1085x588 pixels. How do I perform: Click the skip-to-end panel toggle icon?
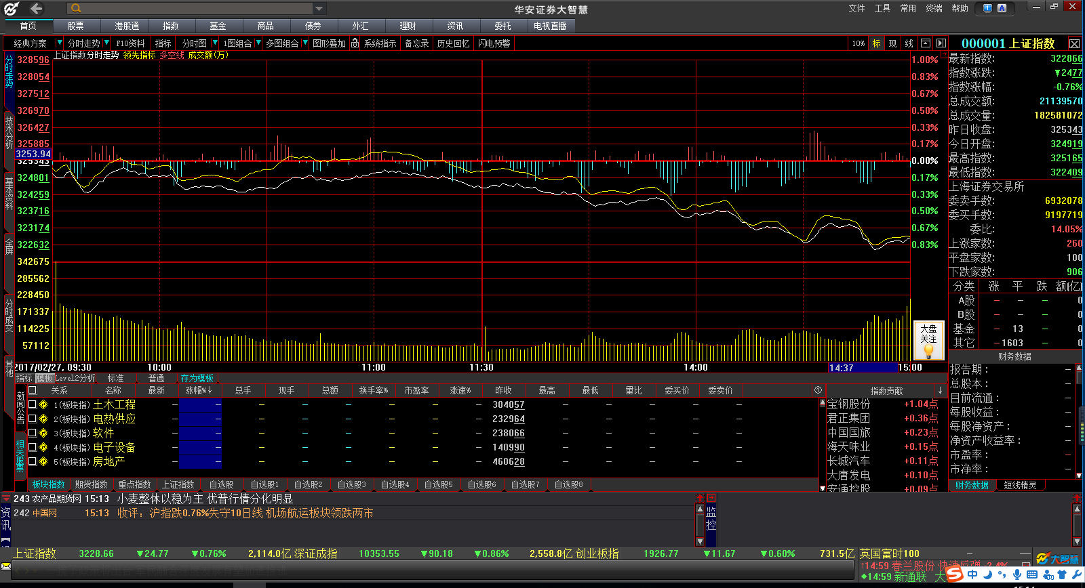(x=941, y=43)
